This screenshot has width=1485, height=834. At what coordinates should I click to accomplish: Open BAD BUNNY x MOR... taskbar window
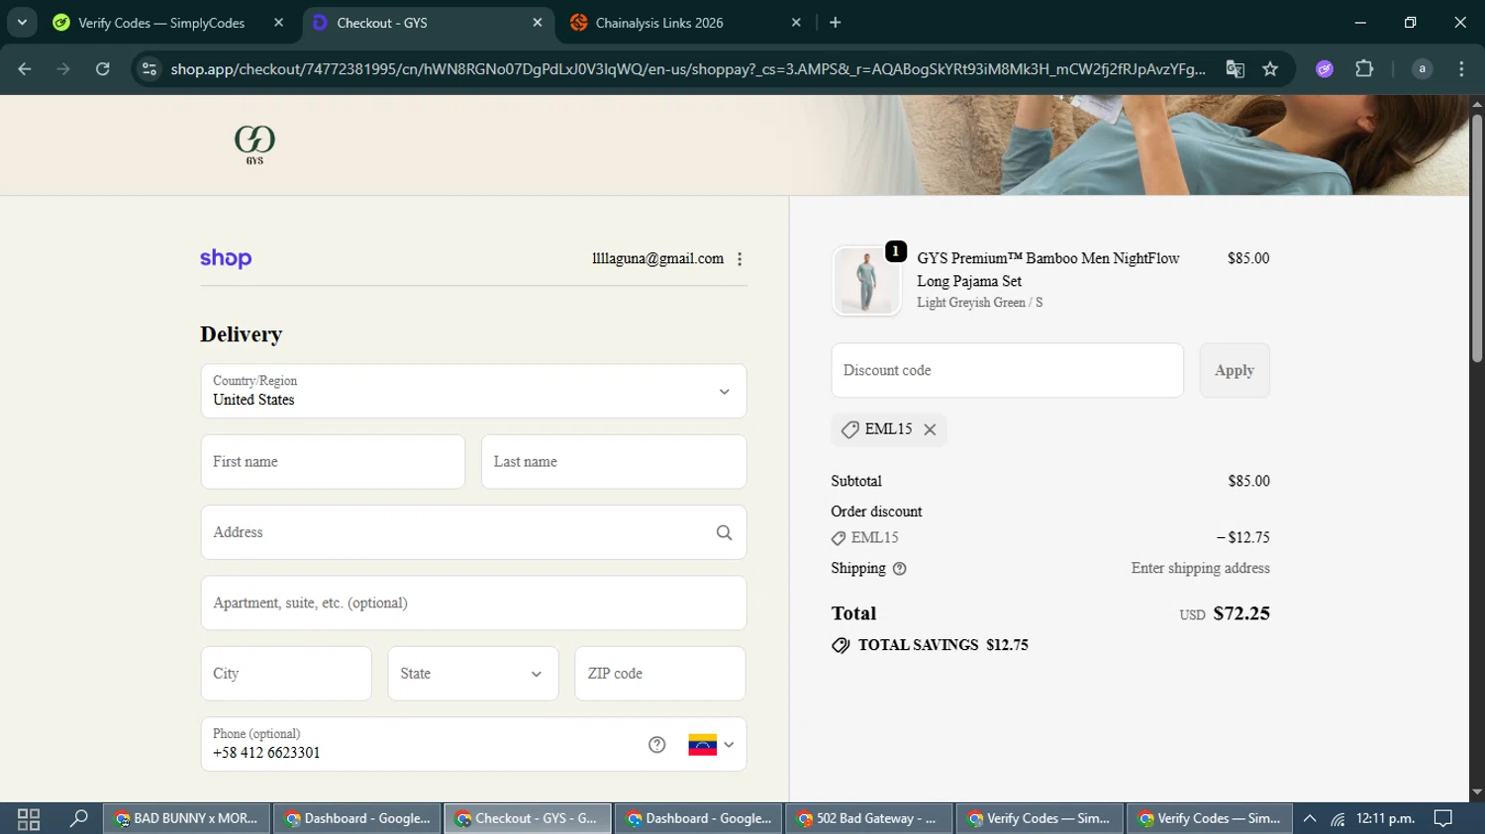tap(186, 819)
